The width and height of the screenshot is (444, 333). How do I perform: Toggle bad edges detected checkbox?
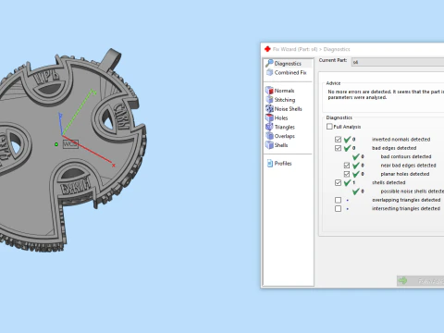(x=338, y=148)
